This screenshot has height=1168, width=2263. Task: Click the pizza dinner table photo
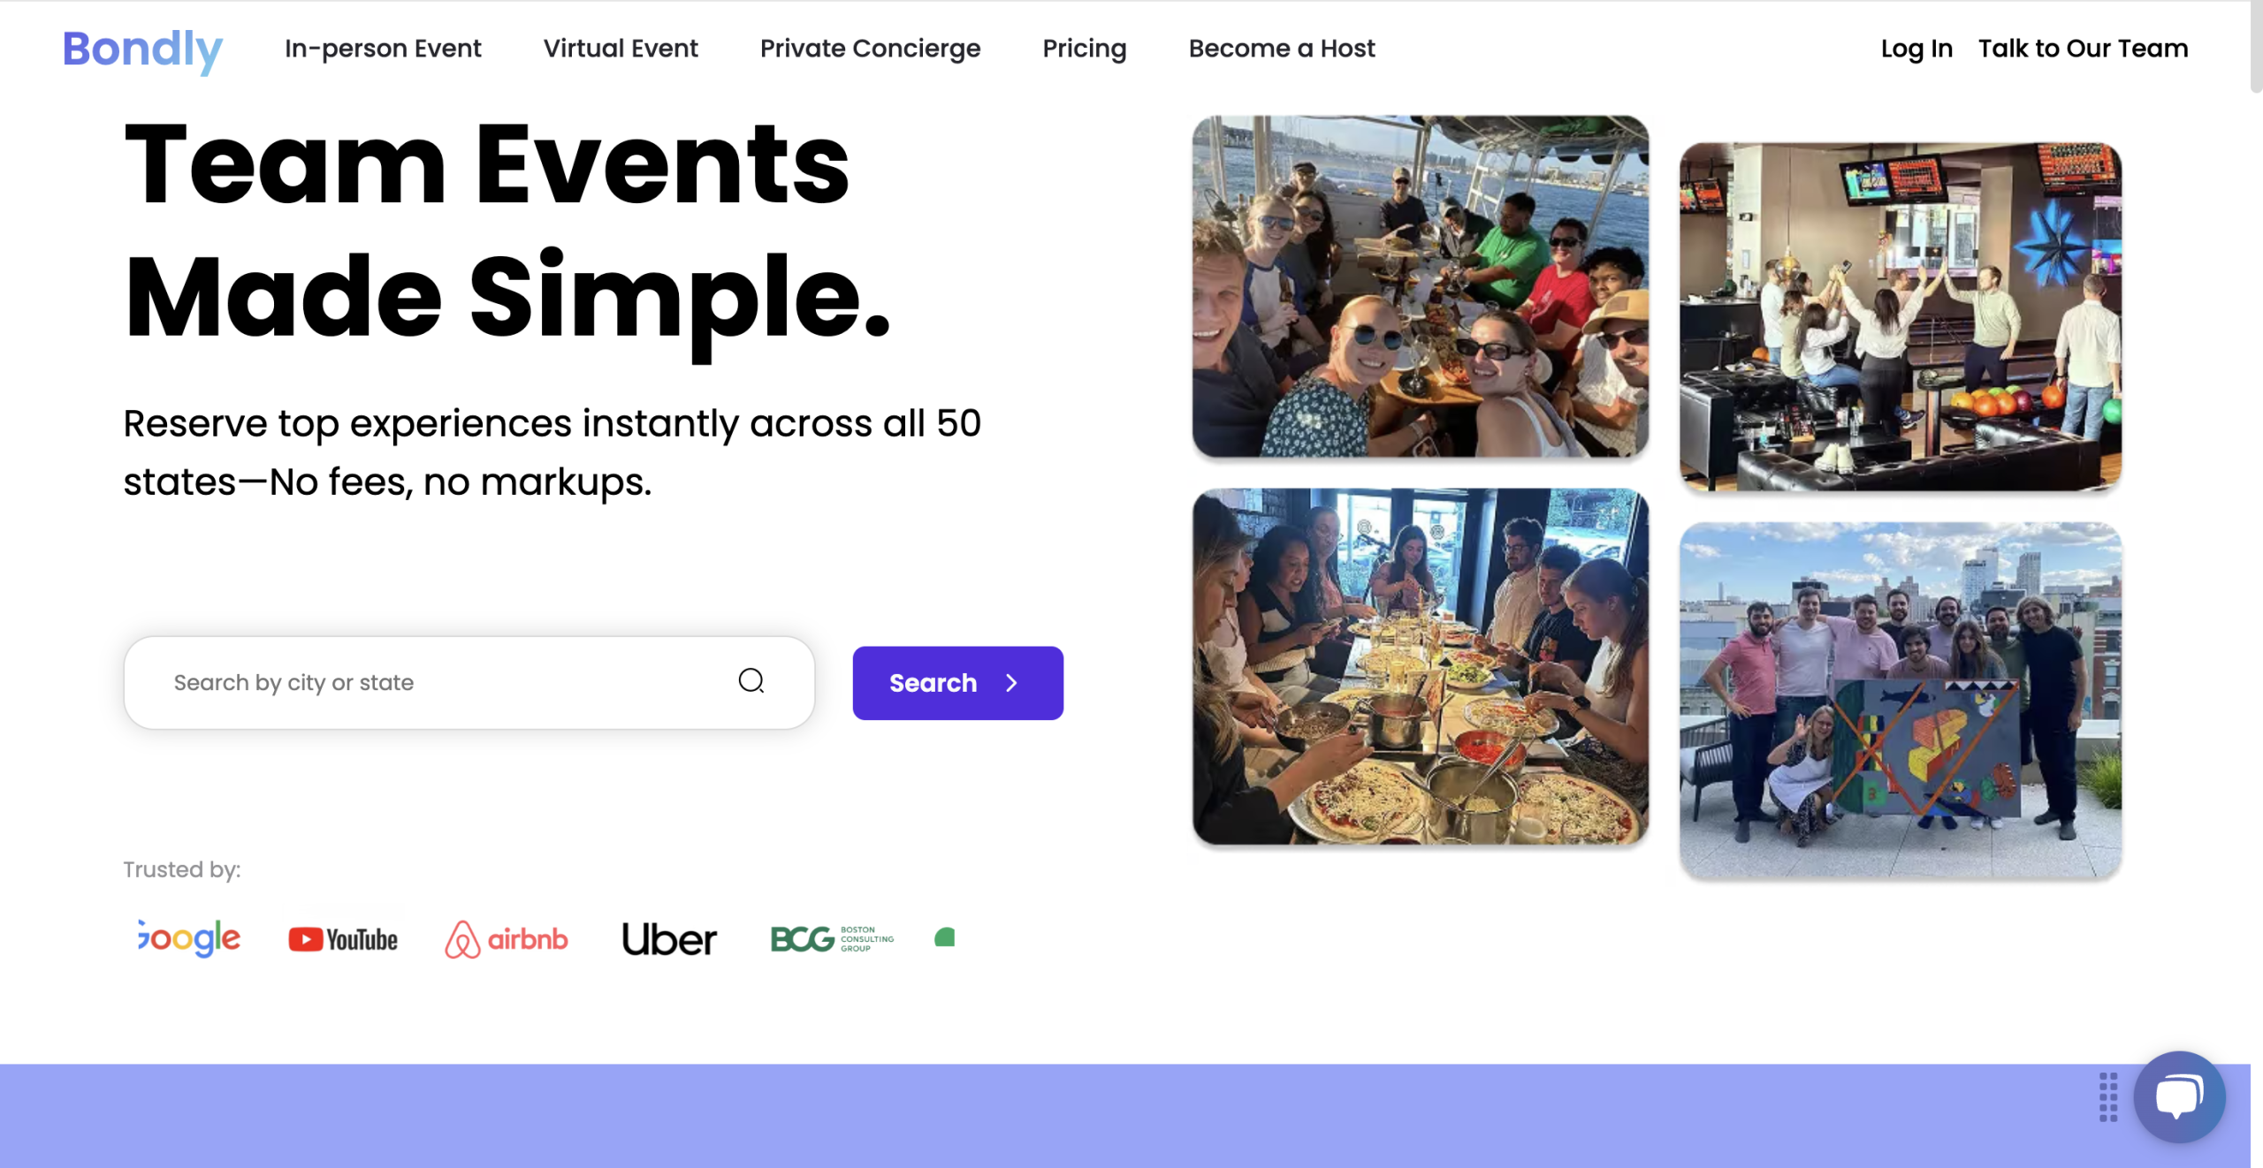(1420, 667)
